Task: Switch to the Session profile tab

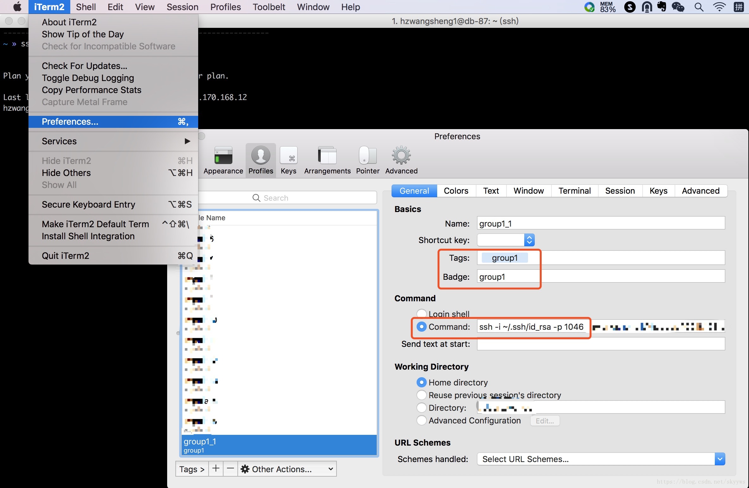Action: 620,191
